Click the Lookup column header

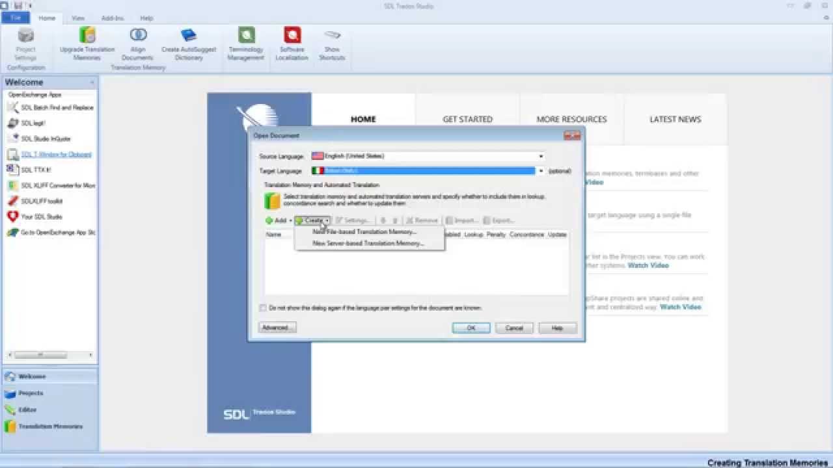point(473,235)
